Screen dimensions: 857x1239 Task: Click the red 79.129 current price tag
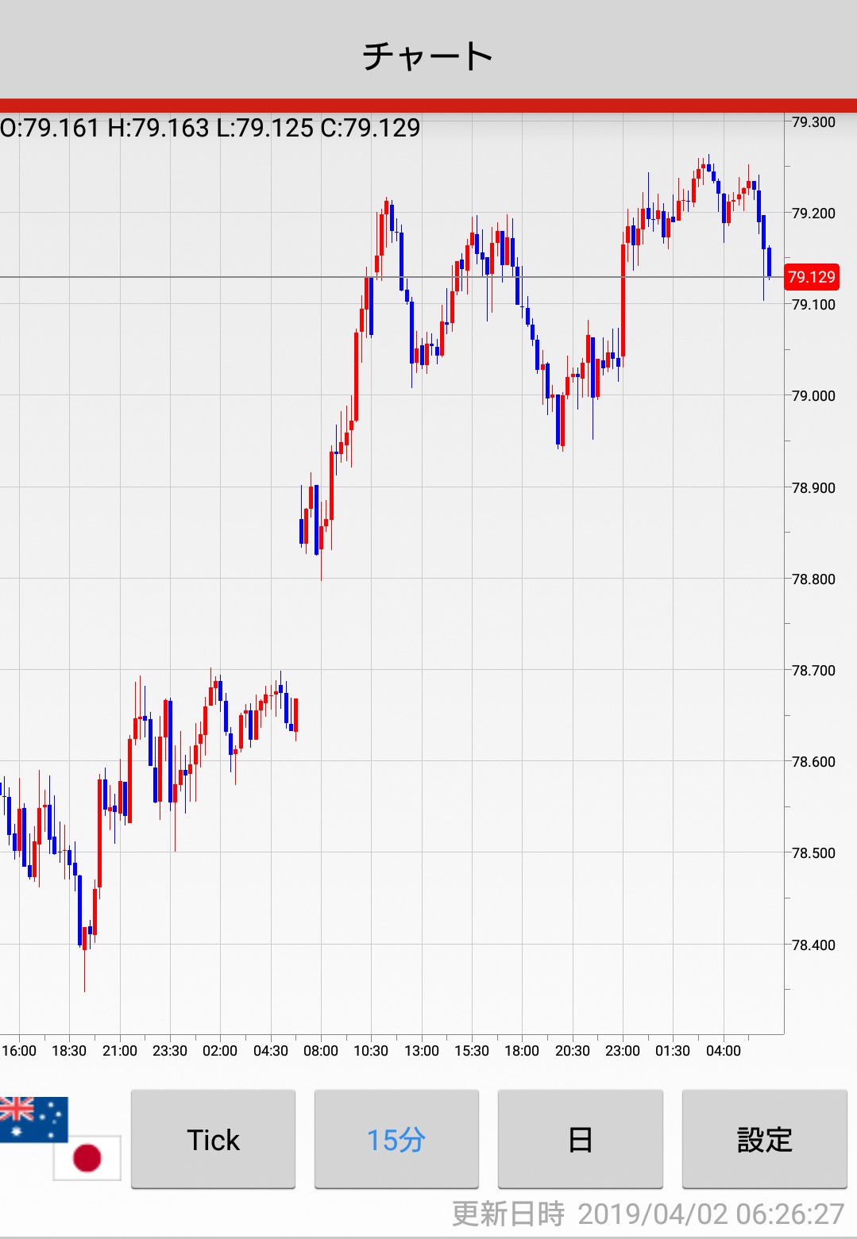[811, 277]
